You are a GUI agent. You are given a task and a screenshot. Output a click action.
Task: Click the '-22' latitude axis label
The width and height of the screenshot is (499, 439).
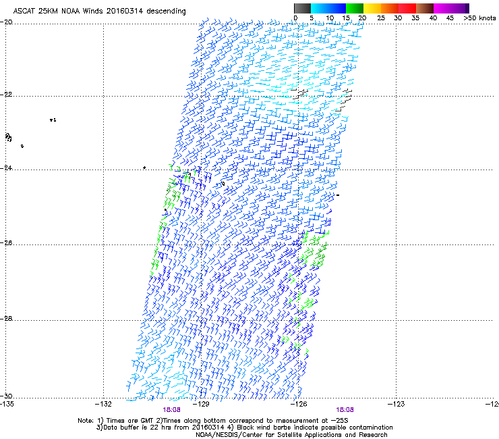(x=6, y=95)
